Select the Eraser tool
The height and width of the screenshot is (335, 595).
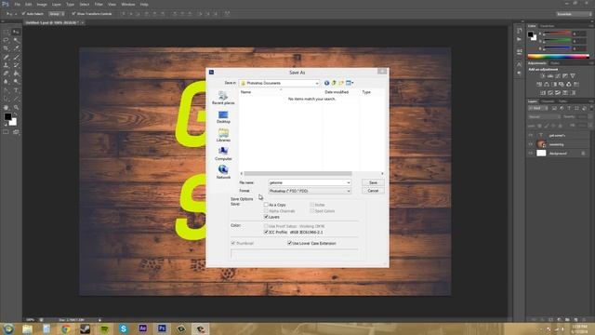point(7,74)
